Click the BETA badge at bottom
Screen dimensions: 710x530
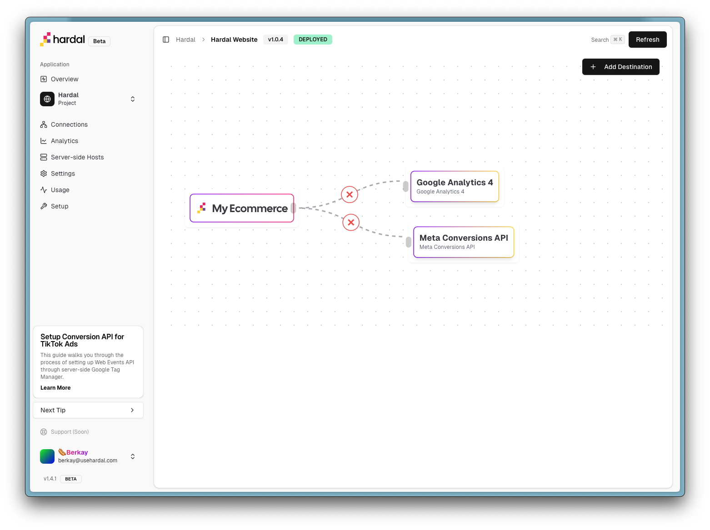pyautogui.click(x=71, y=479)
